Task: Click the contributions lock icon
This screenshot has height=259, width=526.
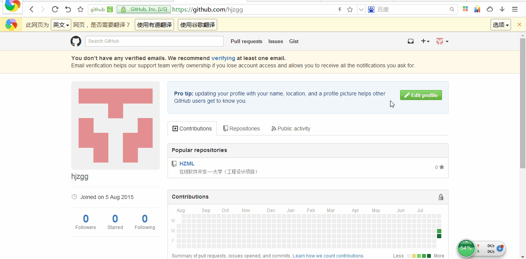Action: pyautogui.click(x=441, y=197)
